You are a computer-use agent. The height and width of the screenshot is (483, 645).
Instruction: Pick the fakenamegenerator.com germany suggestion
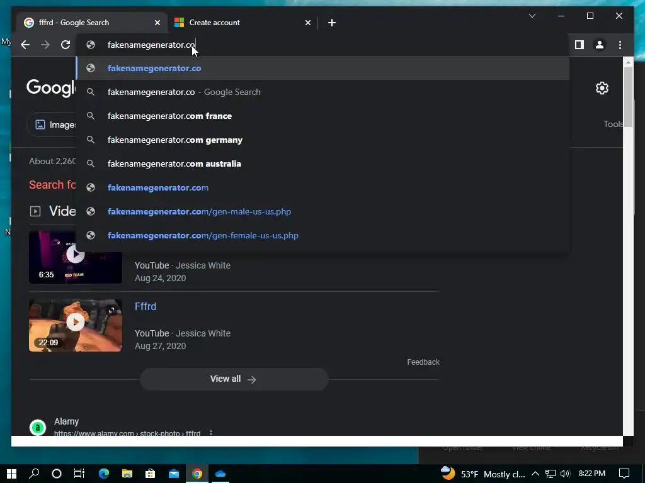(323, 140)
